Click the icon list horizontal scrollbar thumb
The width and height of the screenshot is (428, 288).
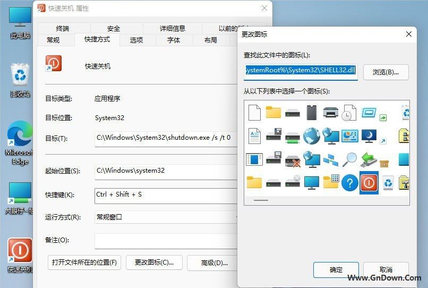click(x=261, y=200)
